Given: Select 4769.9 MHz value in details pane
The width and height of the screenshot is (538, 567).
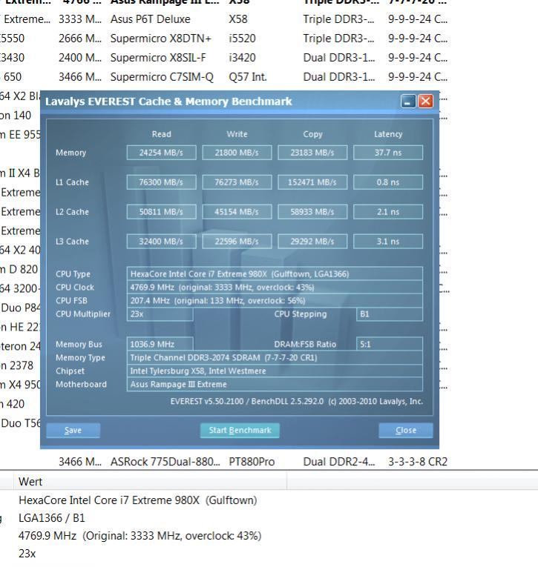Looking at the screenshot, I should pyautogui.click(x=140, y=536).
